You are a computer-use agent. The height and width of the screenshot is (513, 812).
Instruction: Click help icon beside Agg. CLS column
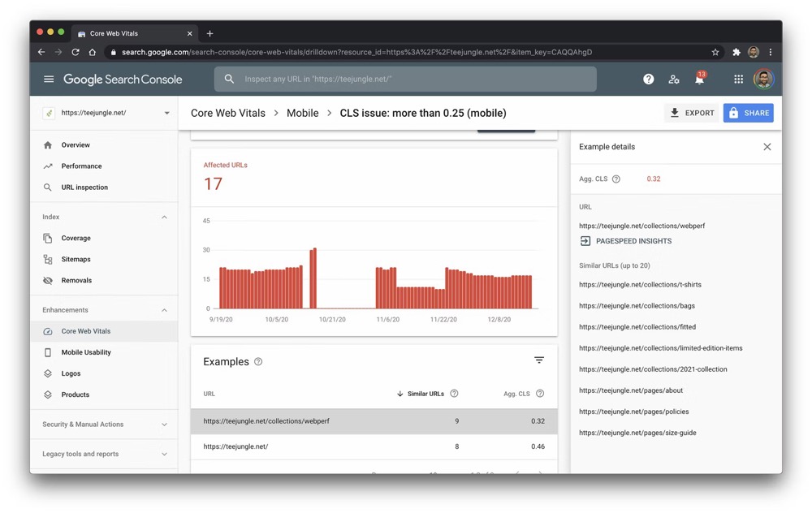(x=540, y=394)
